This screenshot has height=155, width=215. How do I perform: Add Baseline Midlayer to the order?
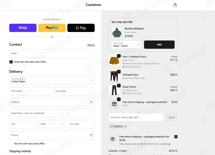coord(159,45)
